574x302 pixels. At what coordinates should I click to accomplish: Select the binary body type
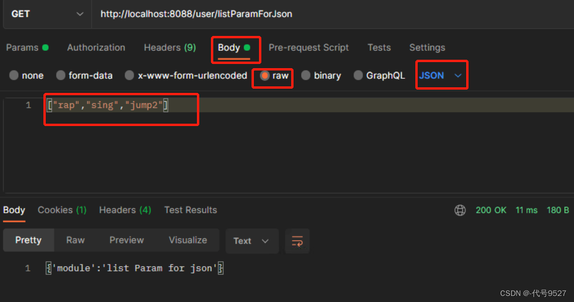321,76
